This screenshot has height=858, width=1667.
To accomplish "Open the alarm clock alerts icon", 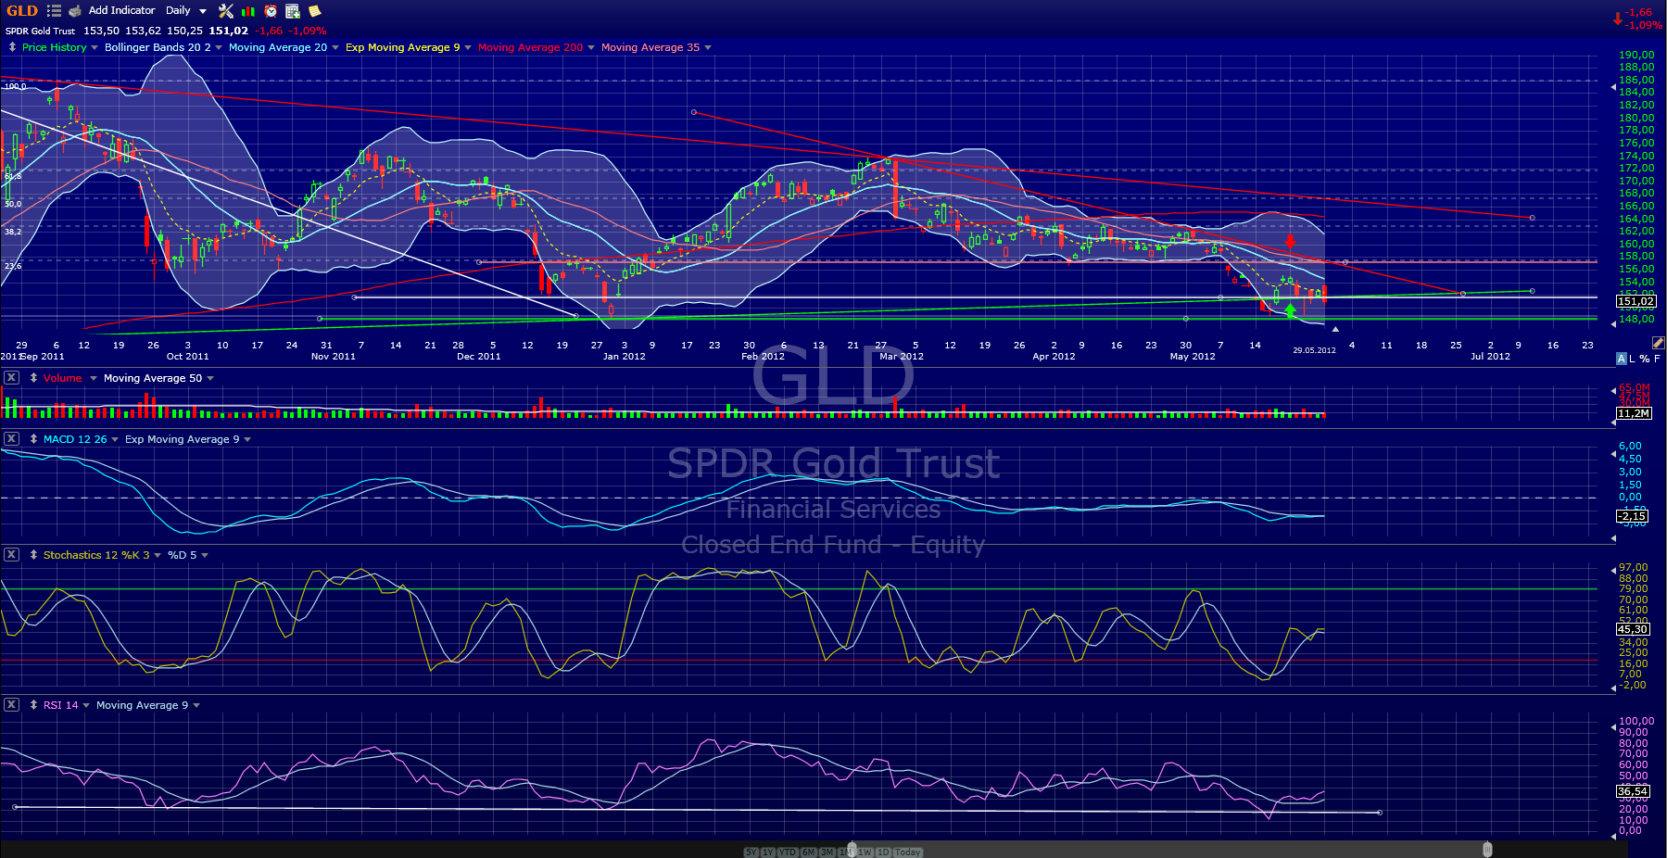I will 271,11.
